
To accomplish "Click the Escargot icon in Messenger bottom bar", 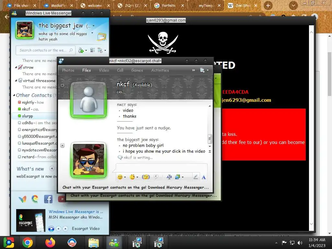I will click(35, 199).
